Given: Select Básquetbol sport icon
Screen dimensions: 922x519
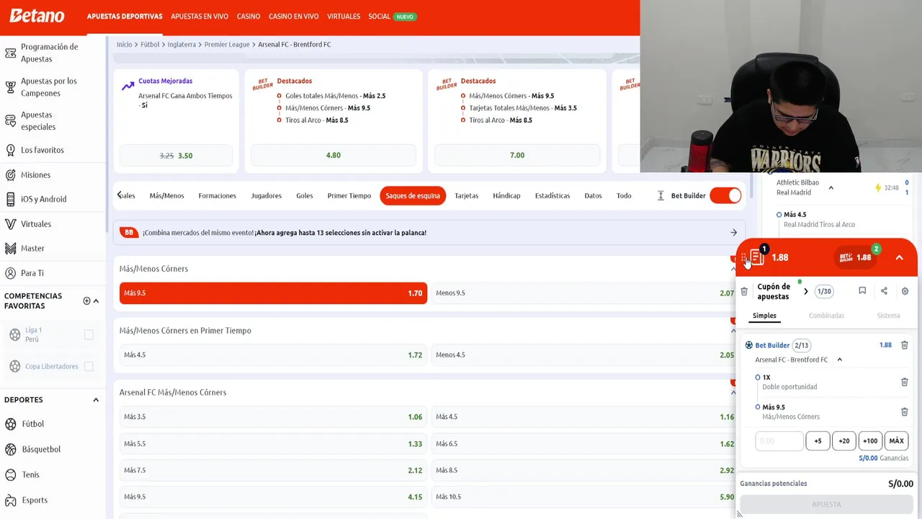Looking at the screenshot, I should 11,449.
